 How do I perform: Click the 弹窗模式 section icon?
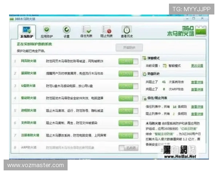tap(144, 58)
